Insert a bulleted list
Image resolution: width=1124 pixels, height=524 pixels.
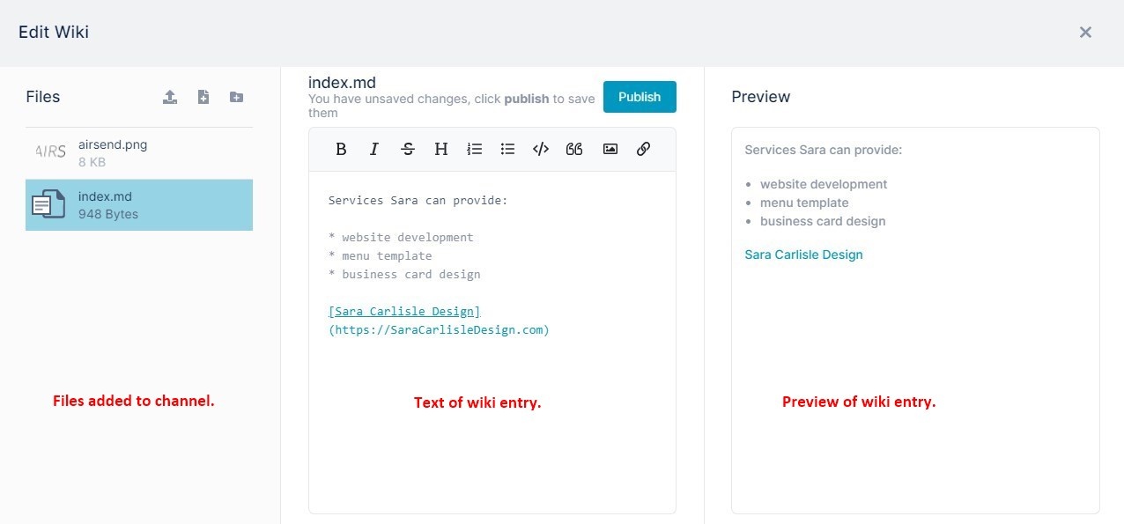coord(507,149)
